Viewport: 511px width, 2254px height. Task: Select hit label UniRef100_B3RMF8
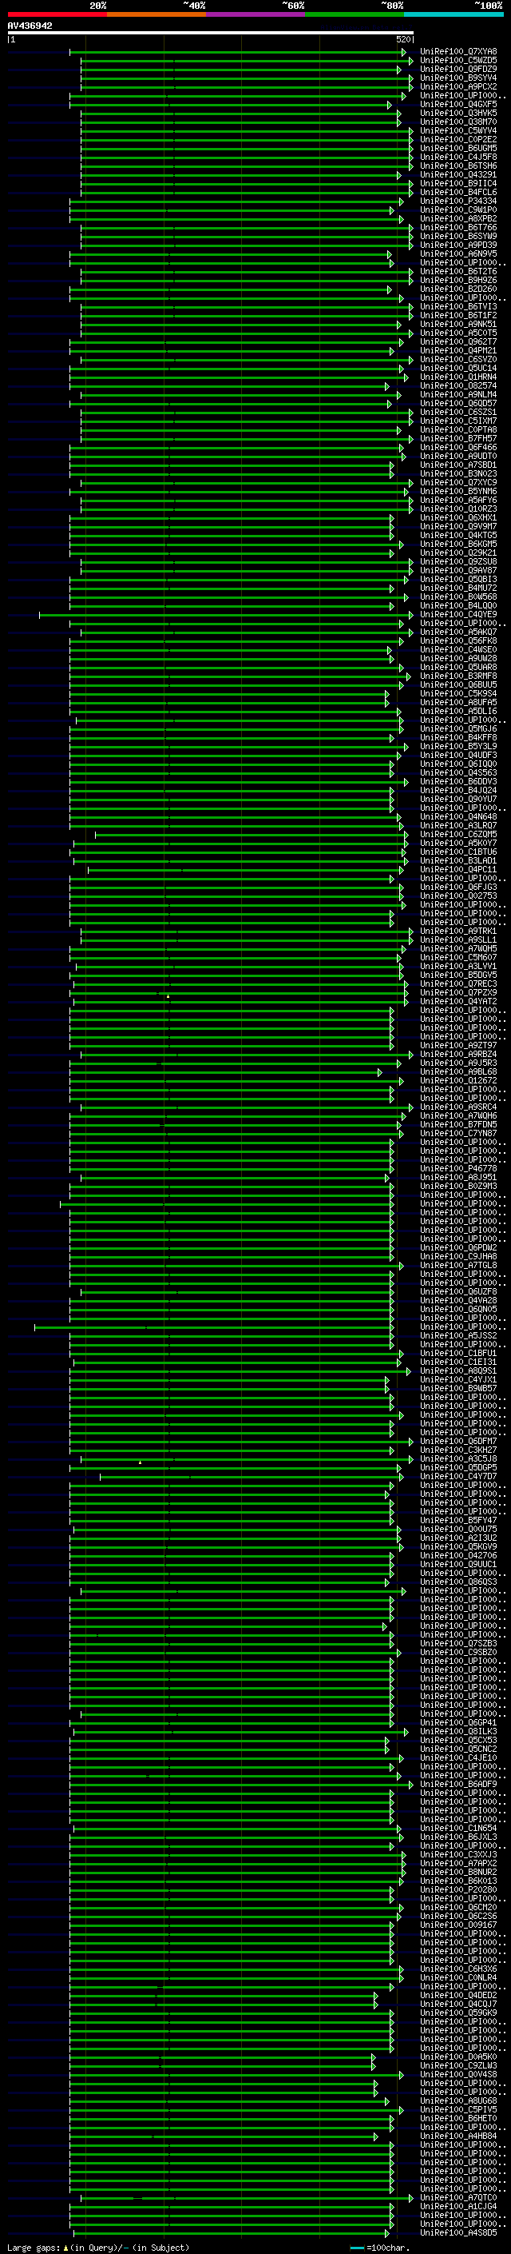(458, 676)
